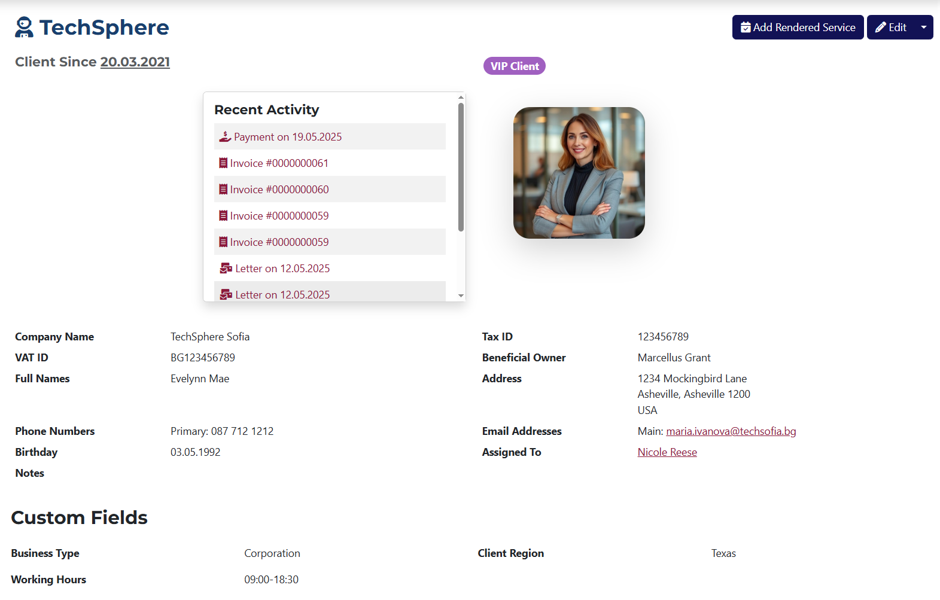Click the TechSphere title heading

click(104, 28)
